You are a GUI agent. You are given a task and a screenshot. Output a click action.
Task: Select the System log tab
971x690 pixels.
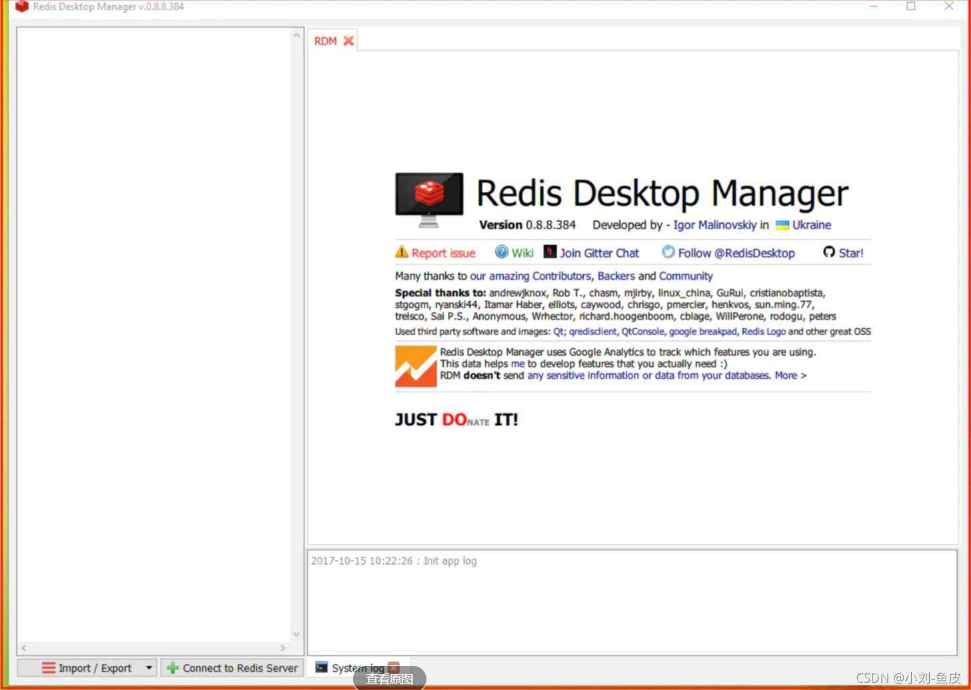coord(357,667)
